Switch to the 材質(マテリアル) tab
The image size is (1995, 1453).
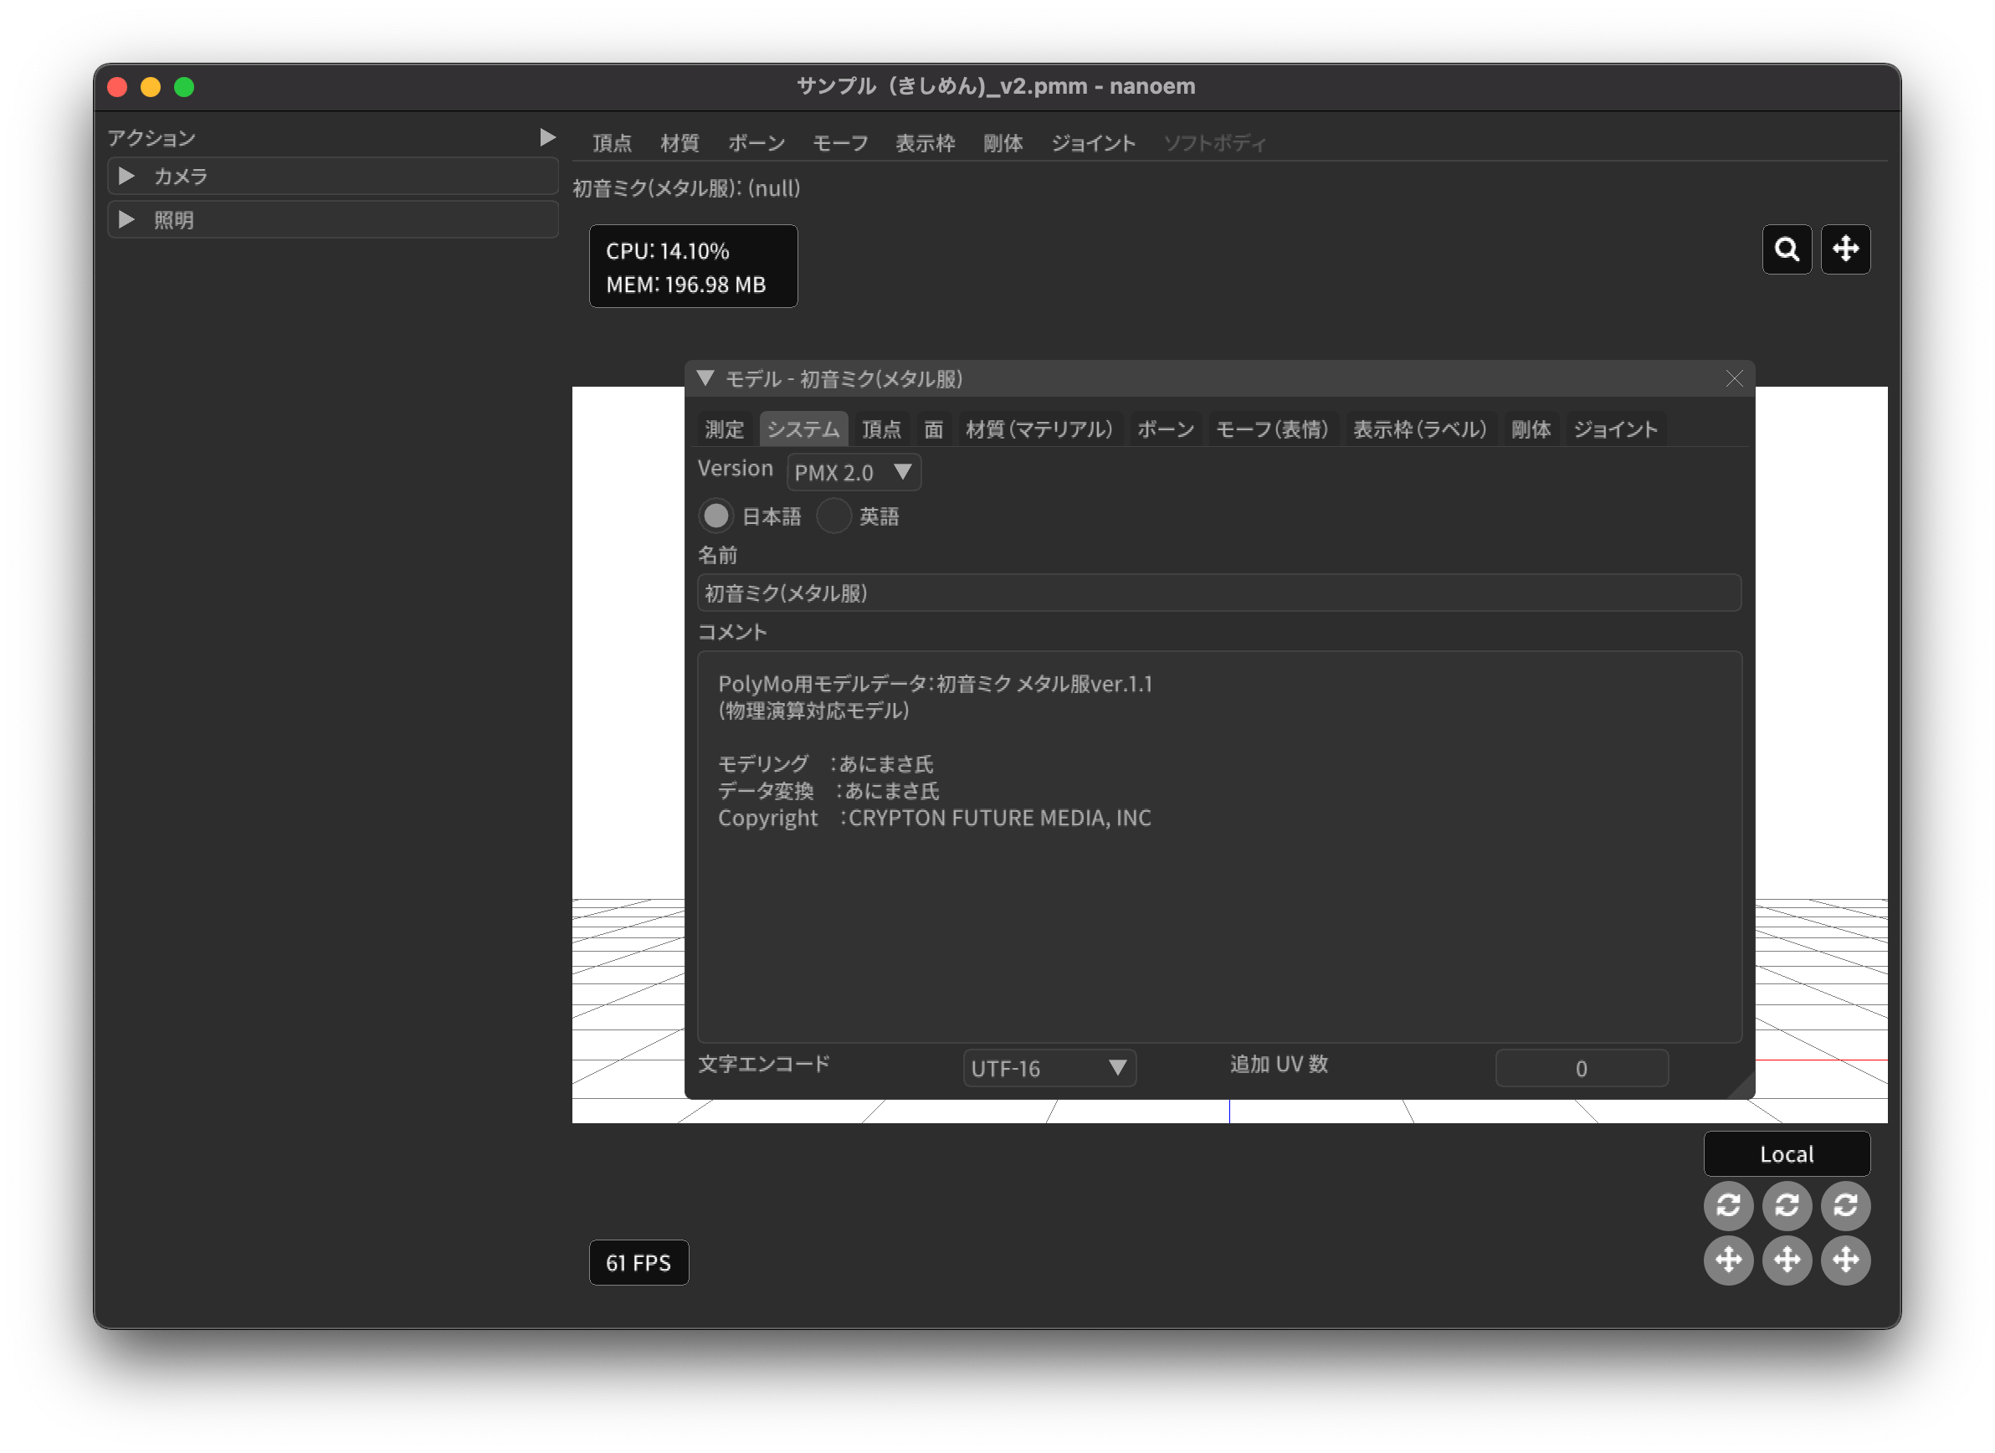(1039, 429)
